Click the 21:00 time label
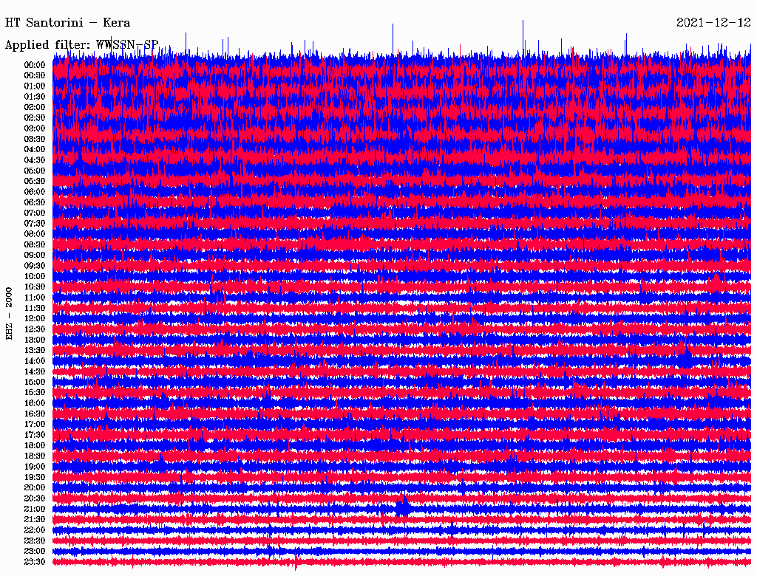The image size is (757, 576). click(35, 509)
